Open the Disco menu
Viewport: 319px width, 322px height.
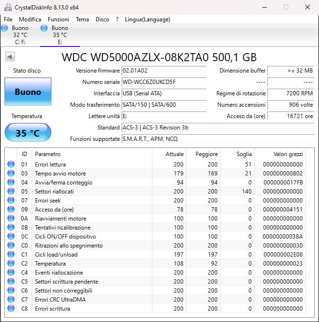(102, 19)
